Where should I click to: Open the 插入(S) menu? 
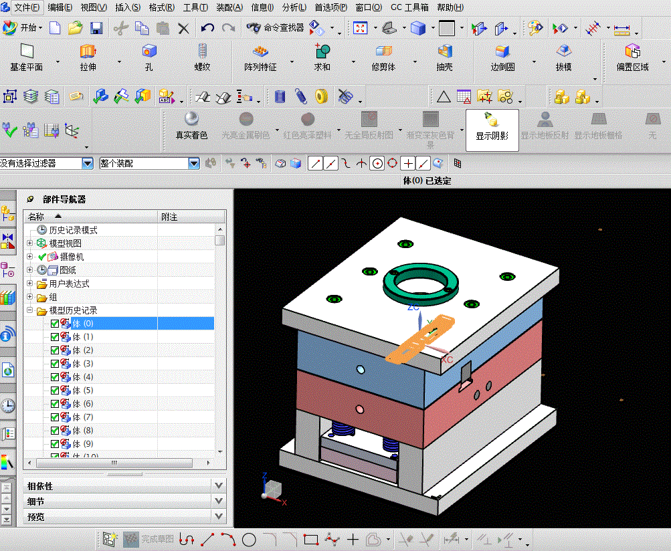128,7
